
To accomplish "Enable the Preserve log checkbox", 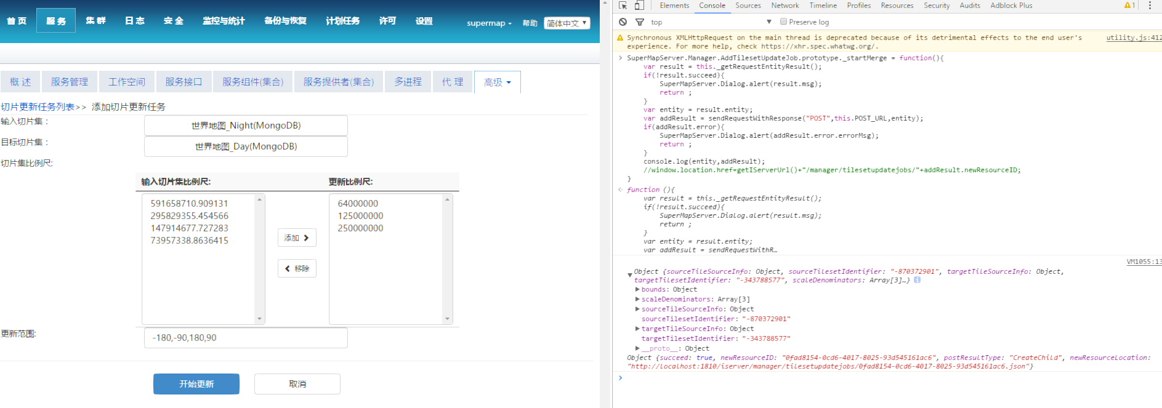I will (783, 22).
